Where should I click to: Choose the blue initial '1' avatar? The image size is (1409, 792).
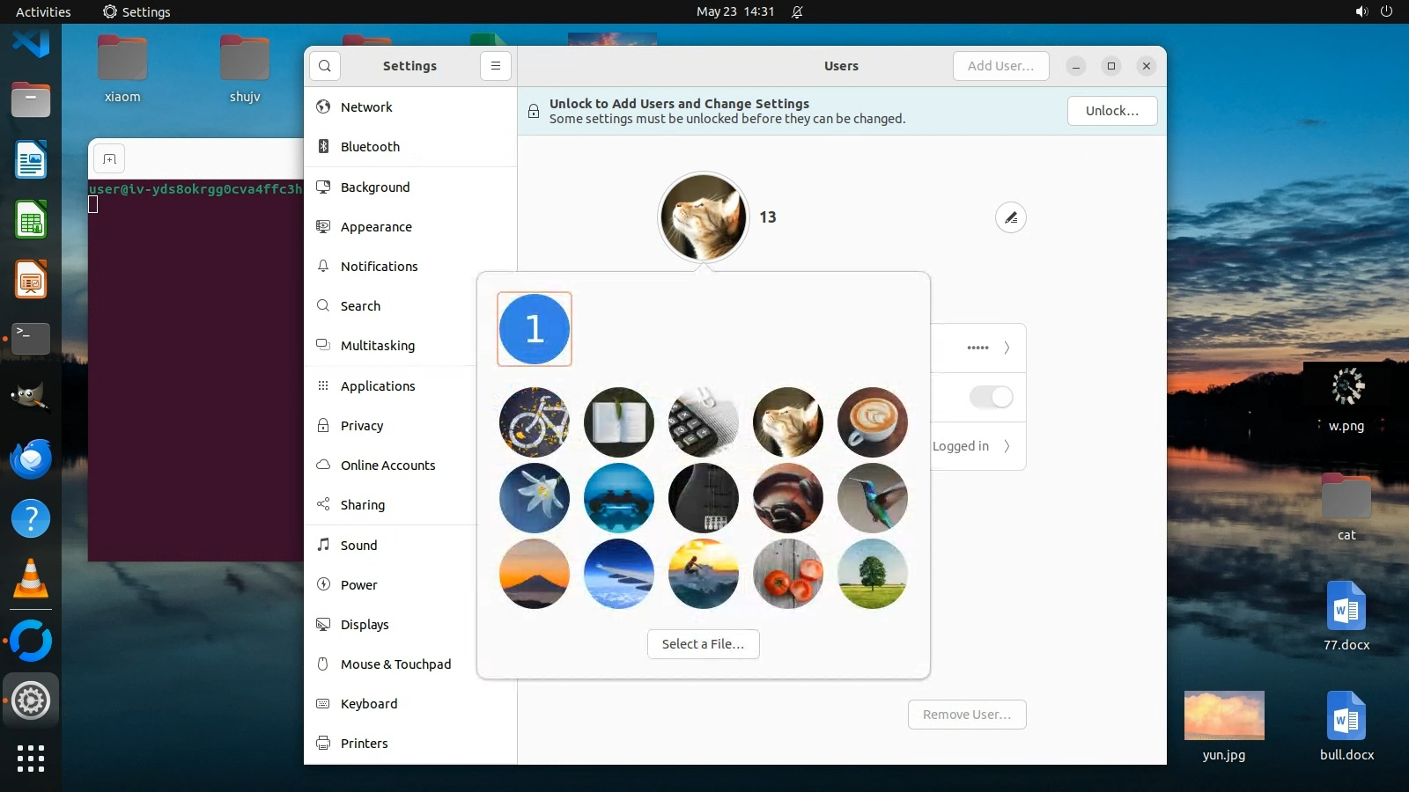(534, 329)
